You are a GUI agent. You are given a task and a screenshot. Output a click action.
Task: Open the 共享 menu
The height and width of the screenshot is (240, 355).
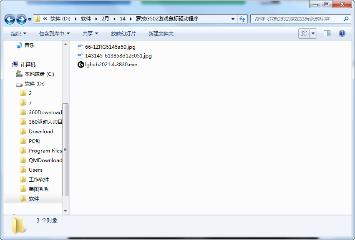click(x=90, y=34)
